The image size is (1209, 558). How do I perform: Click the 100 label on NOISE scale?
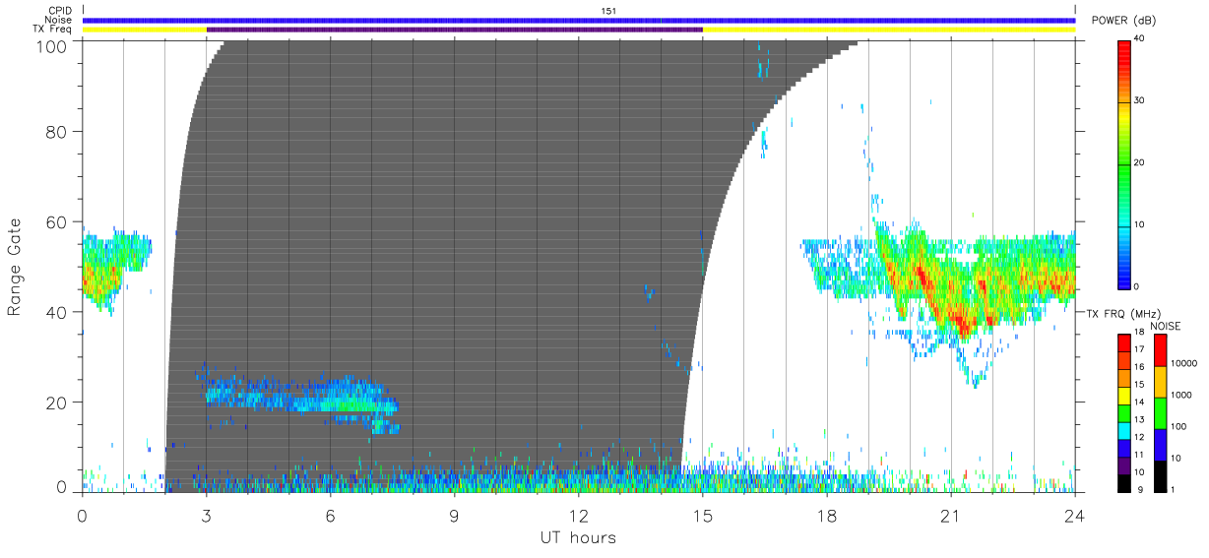(1180, 426)
